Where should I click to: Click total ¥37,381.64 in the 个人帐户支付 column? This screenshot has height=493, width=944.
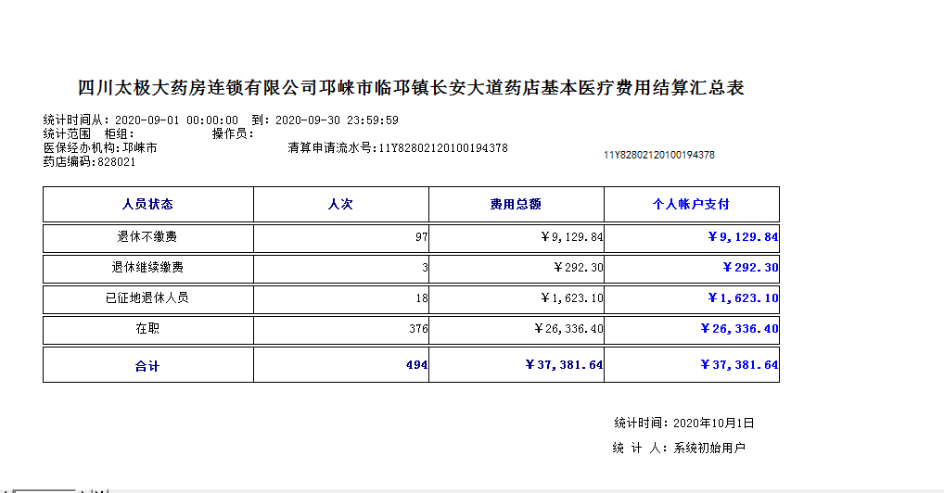[x=739, y=365]
